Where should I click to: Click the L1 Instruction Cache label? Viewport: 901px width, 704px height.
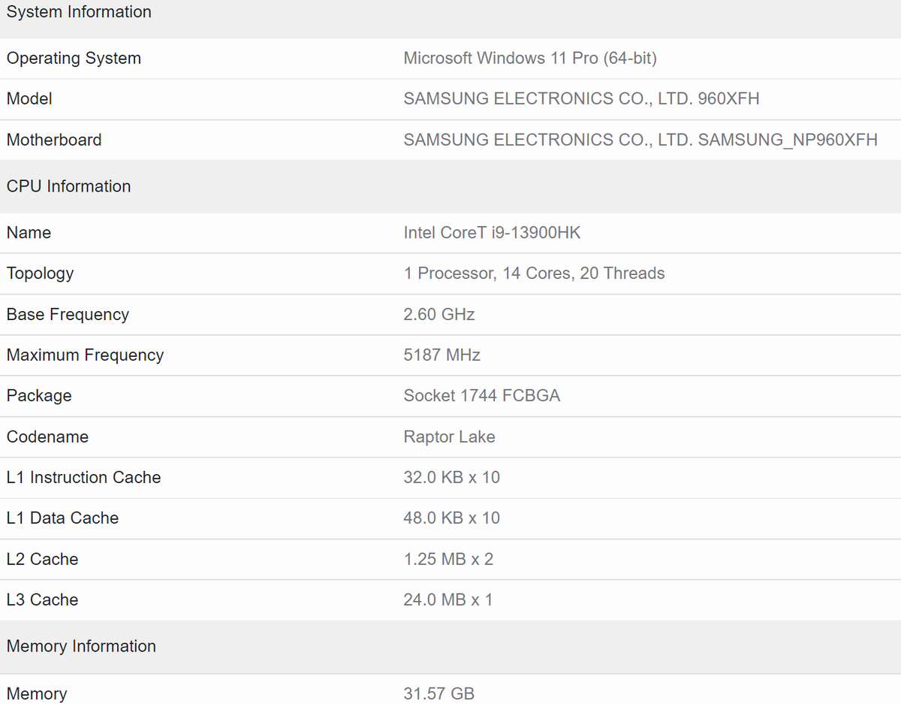click(x=83, y=478)
